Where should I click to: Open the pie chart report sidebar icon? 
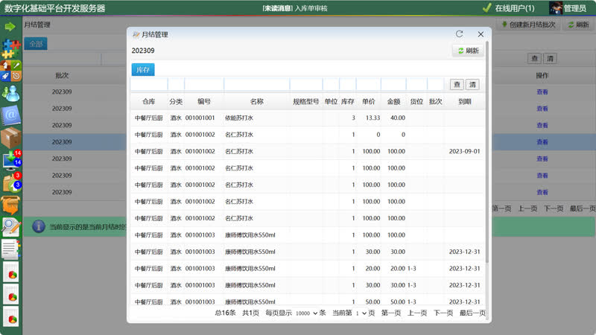(10, 272)
